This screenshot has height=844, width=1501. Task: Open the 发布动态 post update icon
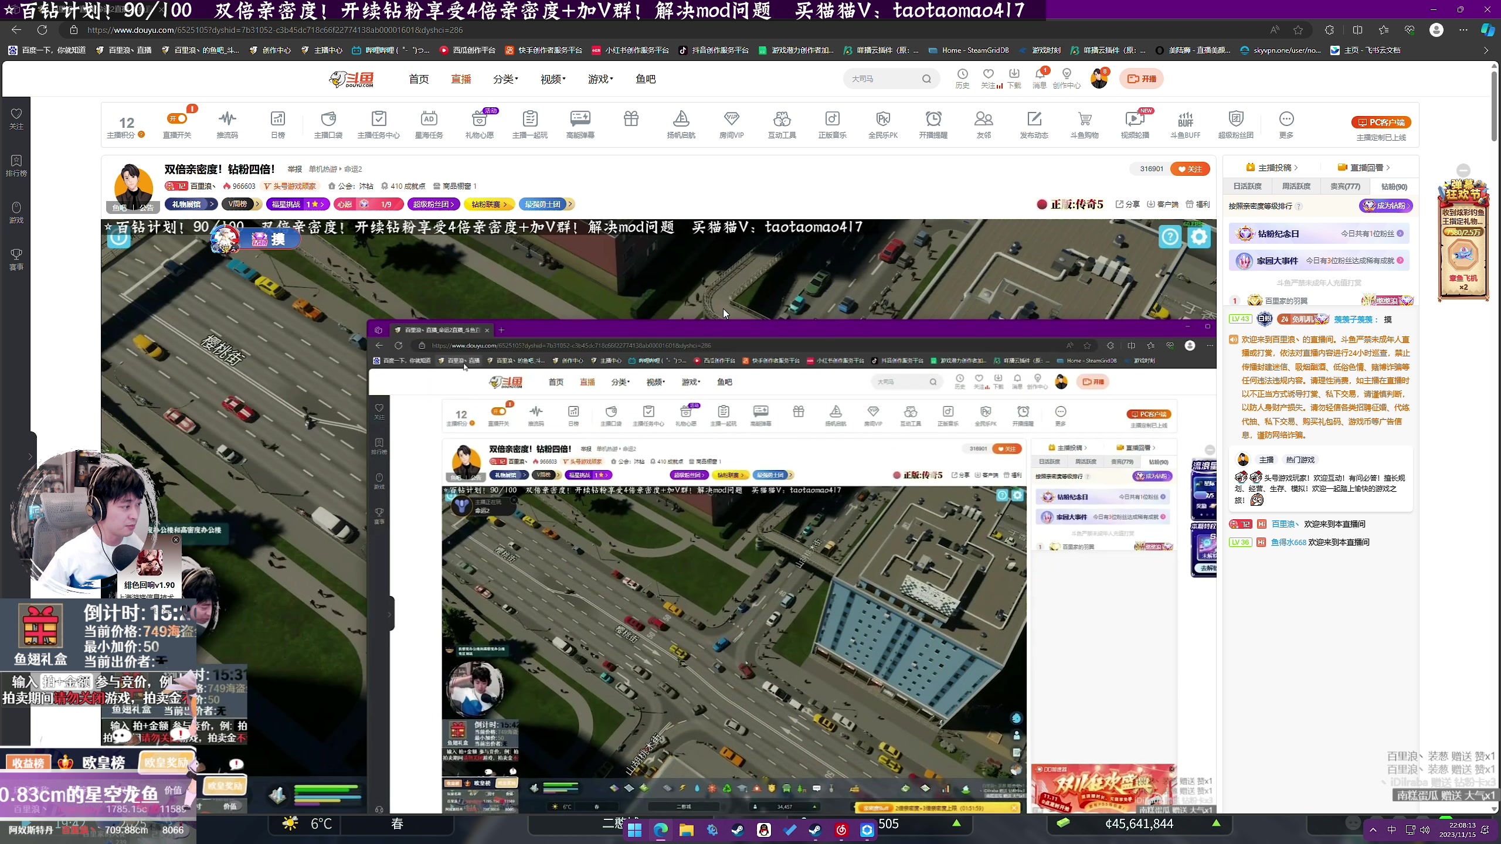coord(1034,124)
